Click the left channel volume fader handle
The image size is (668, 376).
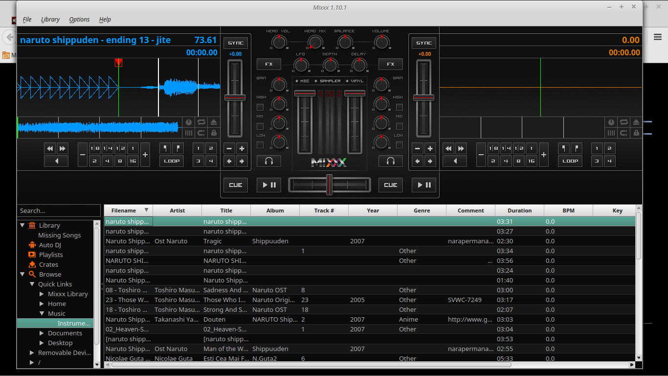tap(305, 93)
